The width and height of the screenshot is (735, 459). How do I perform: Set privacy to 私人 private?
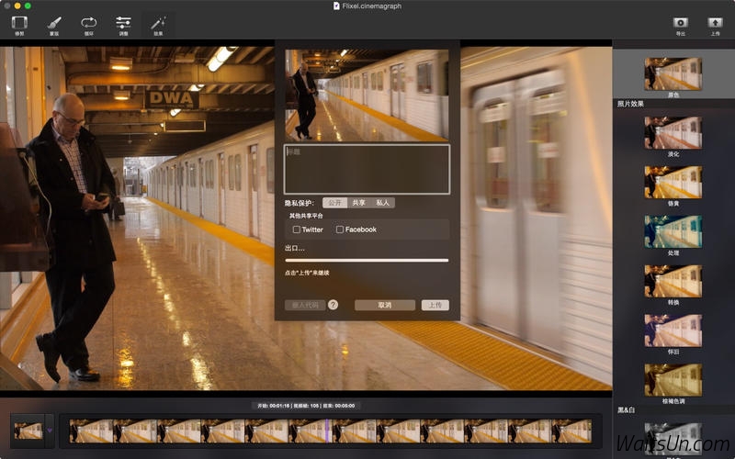point(382,203)
